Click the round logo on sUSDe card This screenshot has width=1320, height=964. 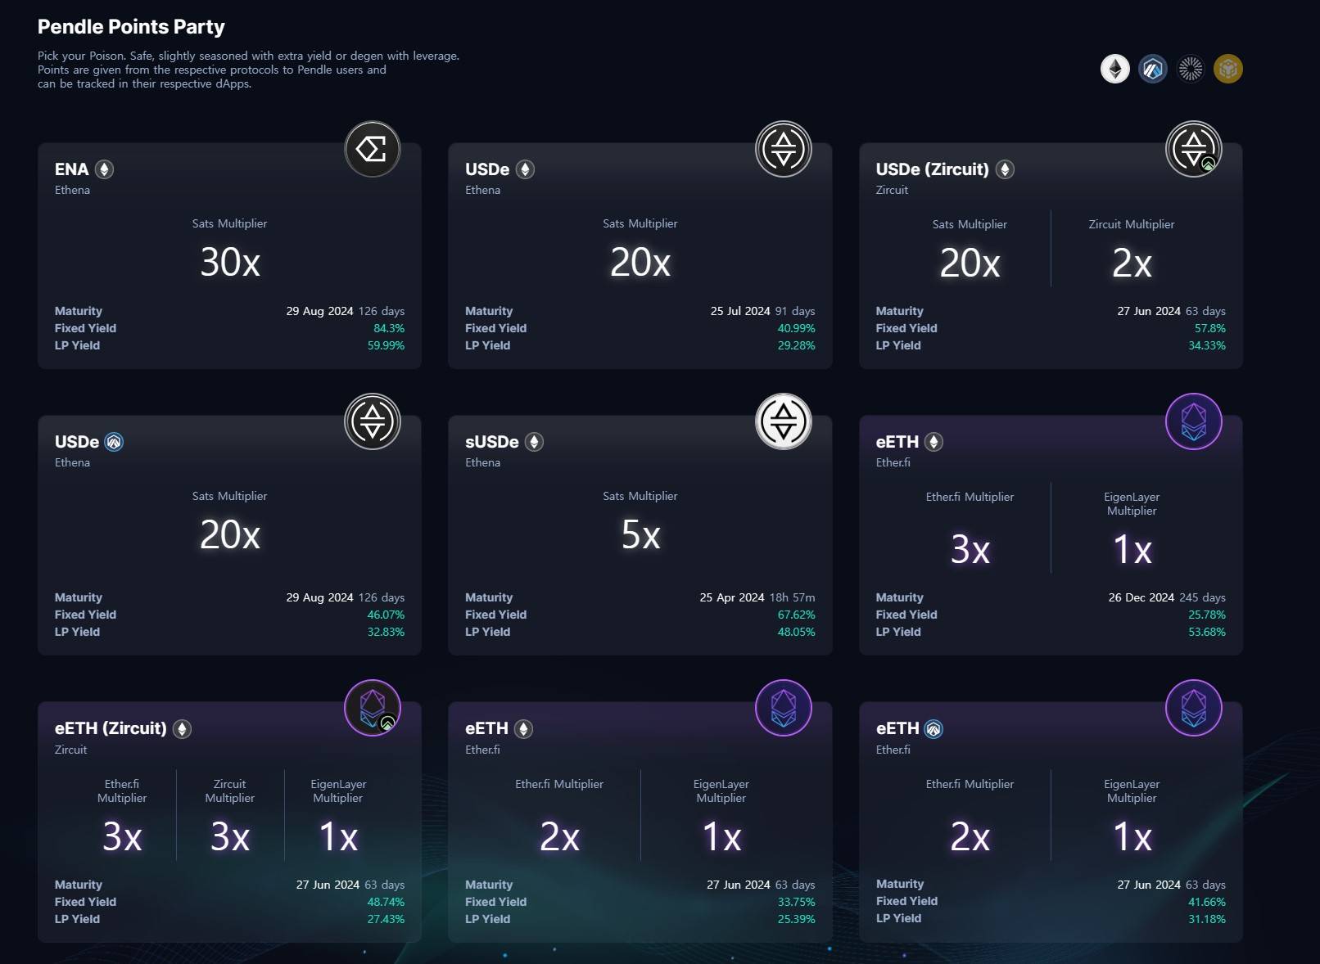pos(783,421)
